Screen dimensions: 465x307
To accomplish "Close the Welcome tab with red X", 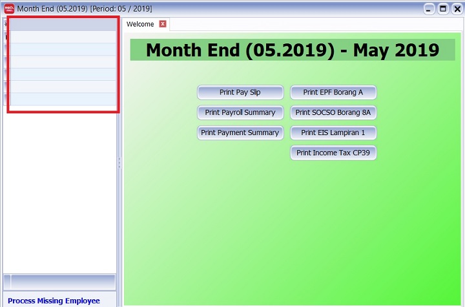I will pos(163,24).
